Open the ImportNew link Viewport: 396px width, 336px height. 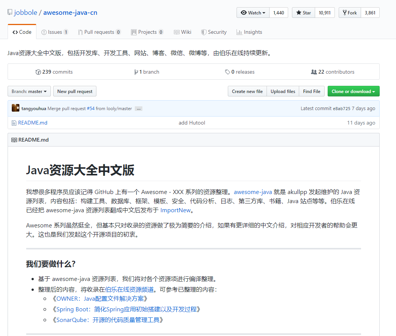point(175,210)
